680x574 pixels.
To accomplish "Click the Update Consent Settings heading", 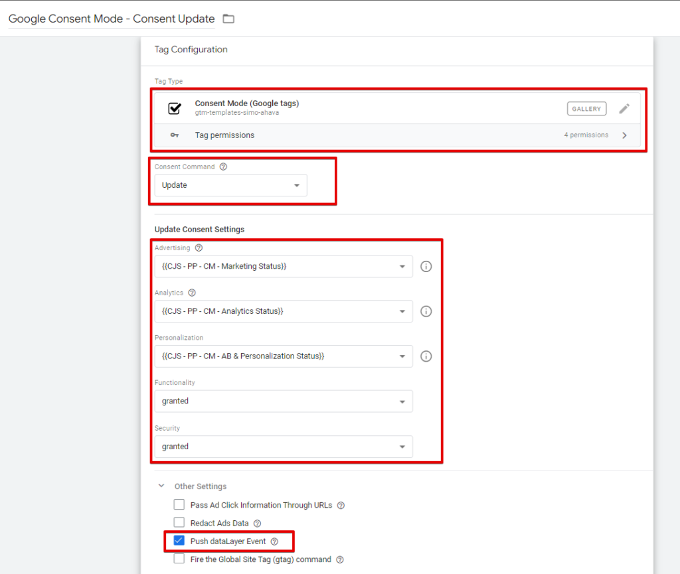I will pos(199,230).
